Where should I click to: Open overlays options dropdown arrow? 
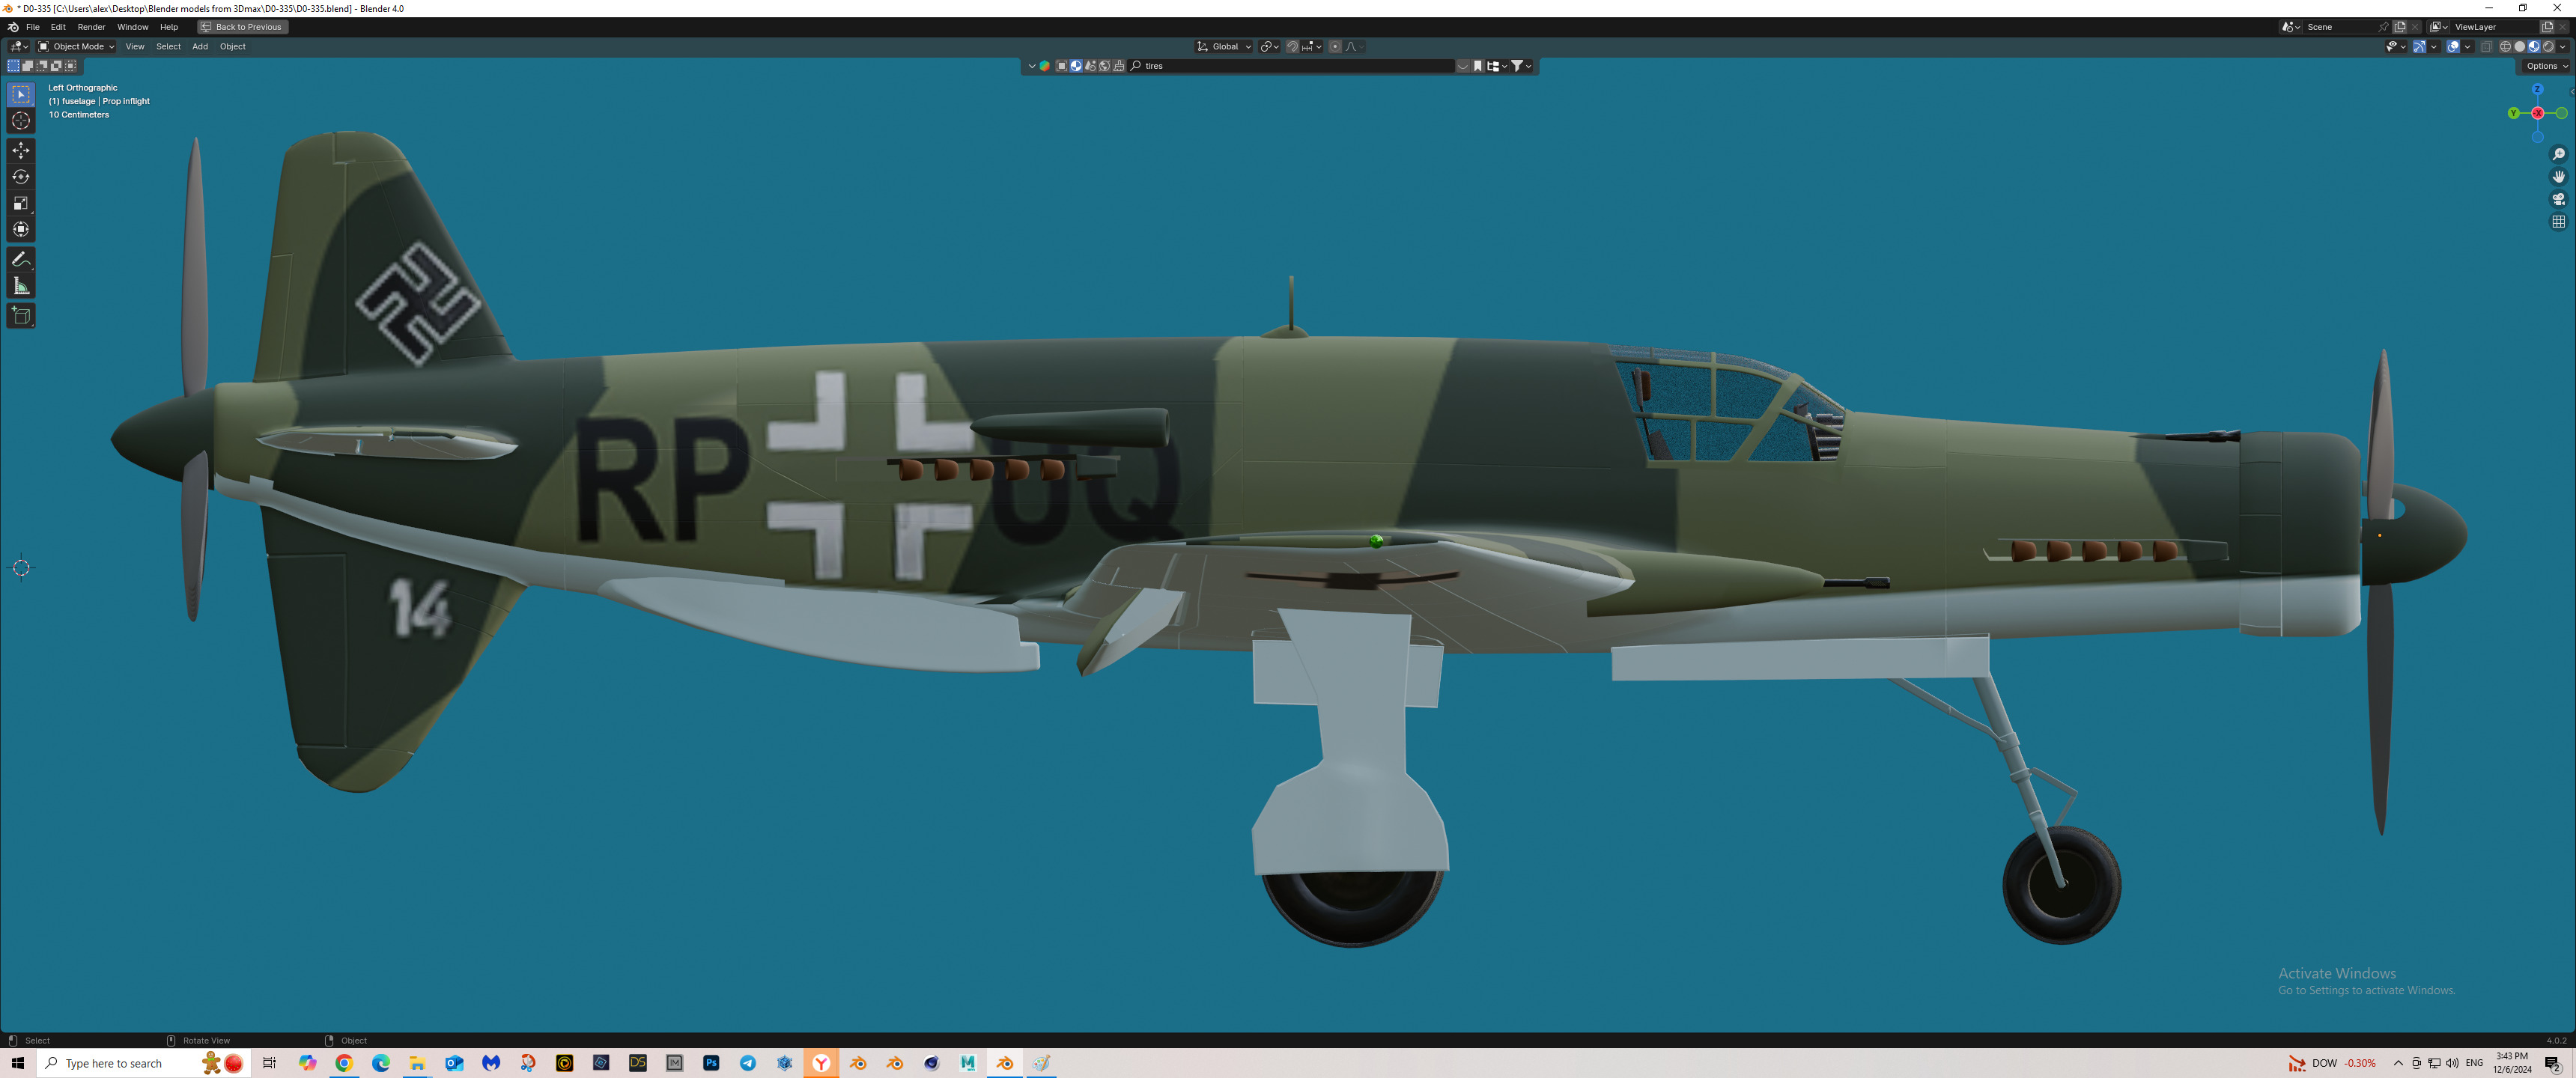2468,47
